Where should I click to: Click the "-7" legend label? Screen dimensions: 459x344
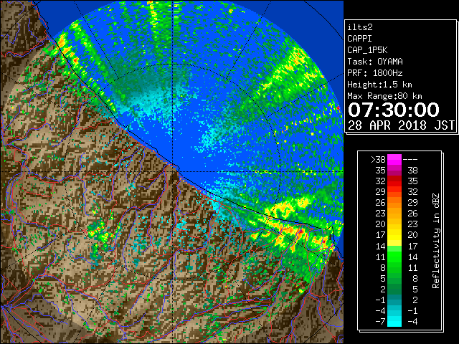coord(381,322)
